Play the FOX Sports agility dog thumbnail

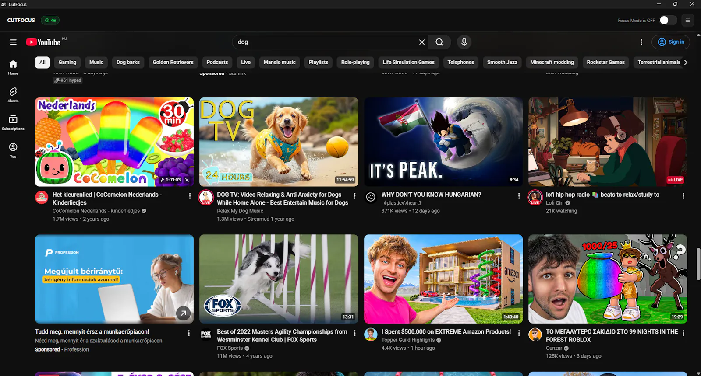point(279,279)
